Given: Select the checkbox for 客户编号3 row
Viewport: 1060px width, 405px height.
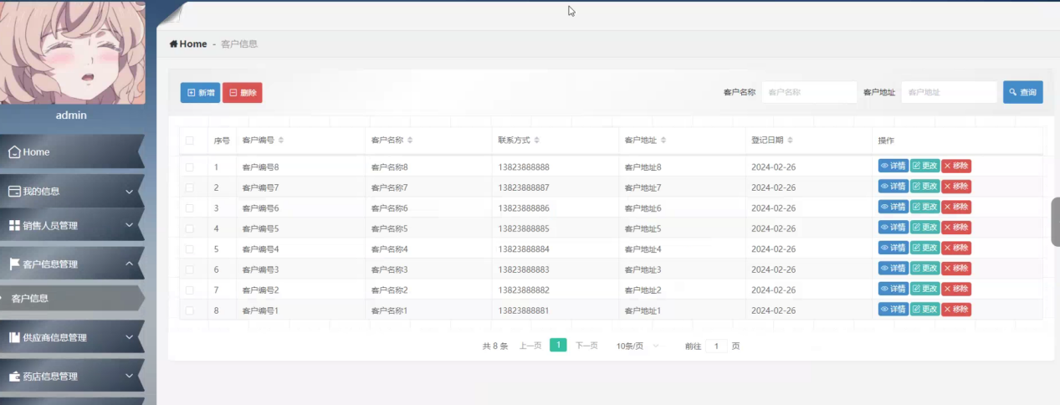Looking at the screenshot, I should pos(190,269).
